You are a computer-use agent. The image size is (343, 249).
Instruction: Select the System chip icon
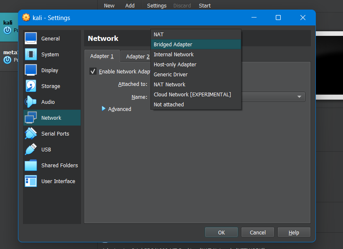point(30,54)
